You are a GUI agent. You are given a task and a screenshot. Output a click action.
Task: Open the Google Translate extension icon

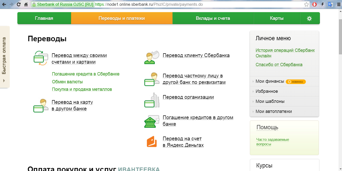click(x=330, y=5)
